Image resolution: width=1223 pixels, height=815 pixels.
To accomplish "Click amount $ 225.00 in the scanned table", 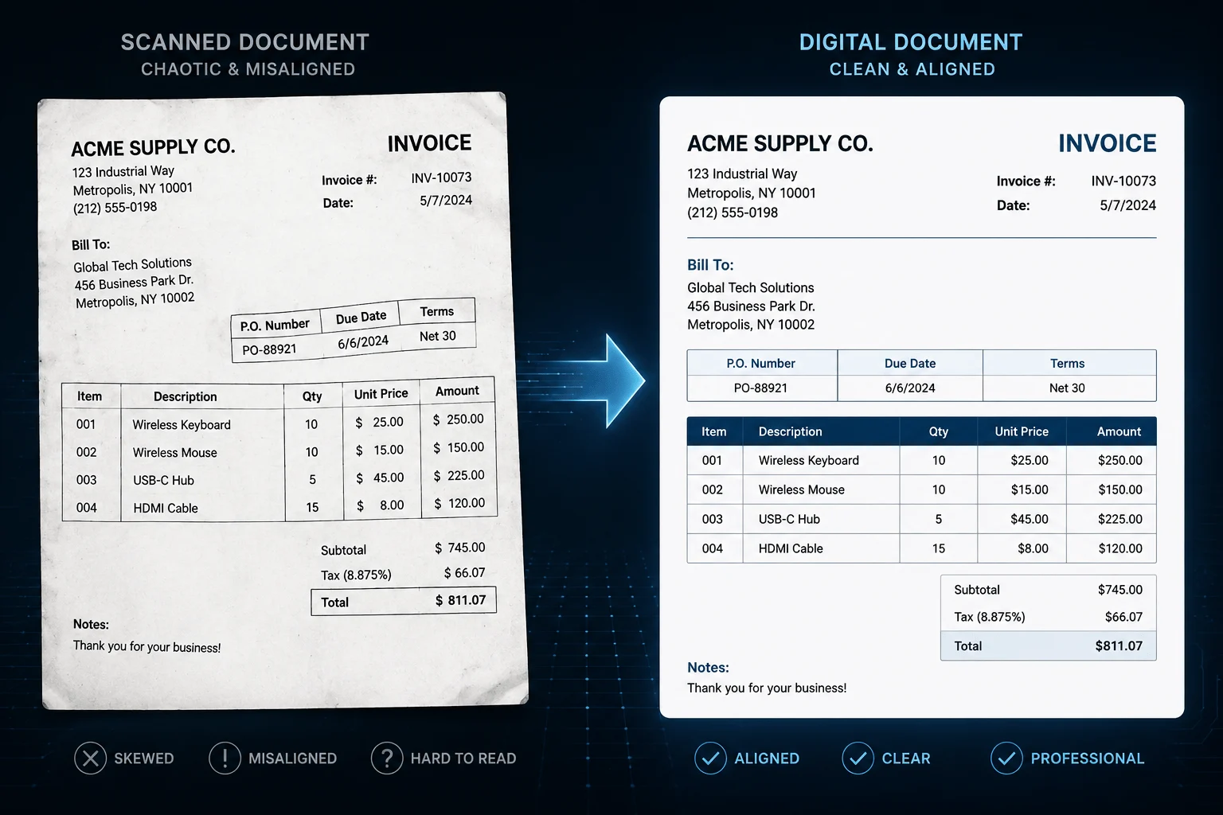I will click(x=459, y=475).
